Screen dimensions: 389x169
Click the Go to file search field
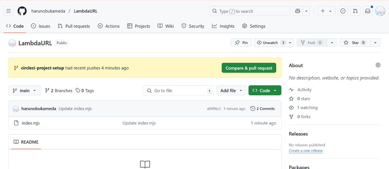pyautogui.click(x=178, y=91)
